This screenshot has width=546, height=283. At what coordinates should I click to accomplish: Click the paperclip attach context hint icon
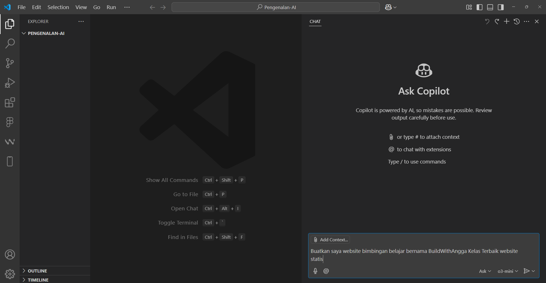(391, 137)
